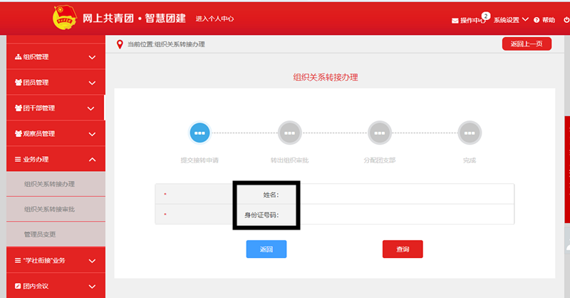Select 组织关系转接办理 submenu item

(x=56, y=184)
